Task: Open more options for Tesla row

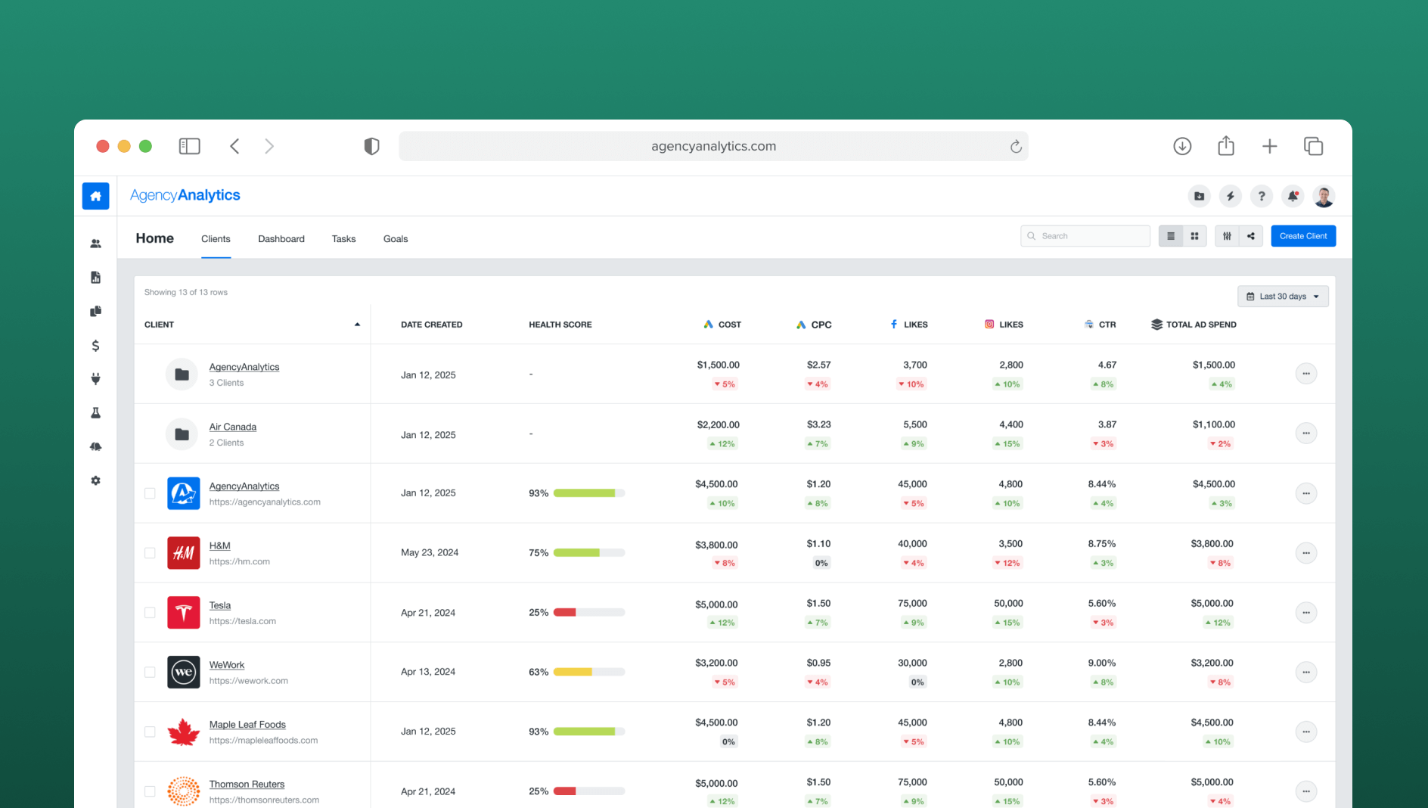Action: click(1306, 613)
